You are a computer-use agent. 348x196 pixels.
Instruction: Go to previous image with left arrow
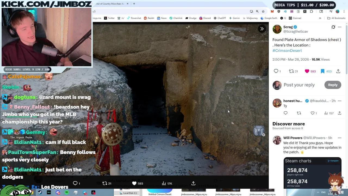pos(7,100)
